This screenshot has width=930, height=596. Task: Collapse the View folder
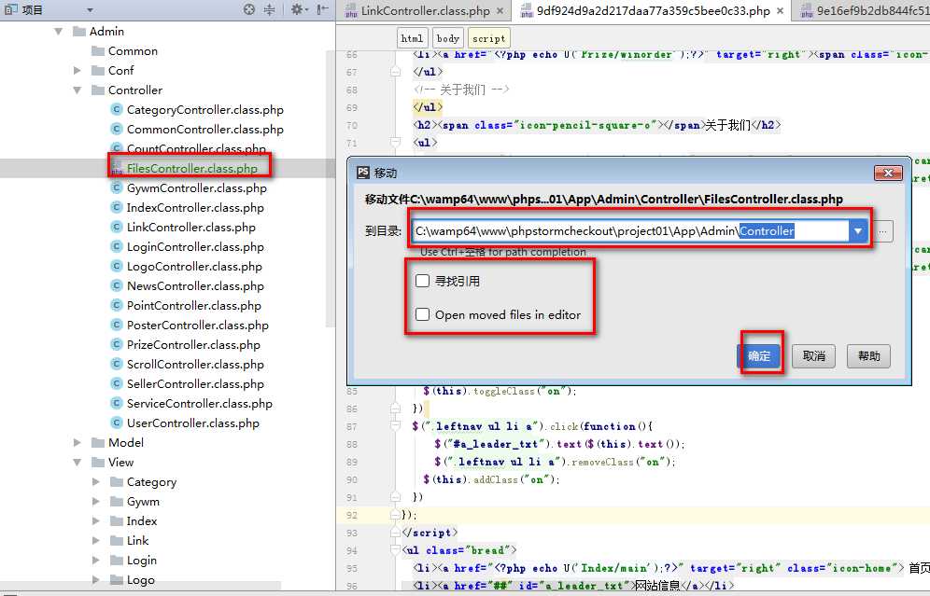coord(77,462)
